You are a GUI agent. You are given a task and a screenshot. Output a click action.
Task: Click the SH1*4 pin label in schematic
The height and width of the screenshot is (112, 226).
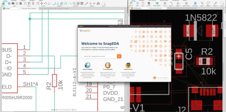30,84
